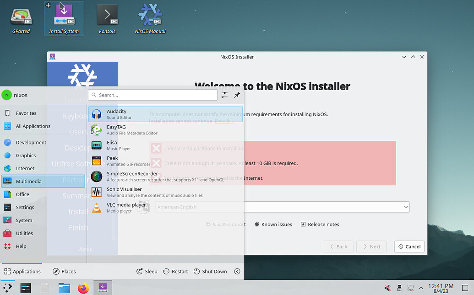Open GParted from the desktop
Viewport: 474px width, 295px height.
[x=20, y=18]
